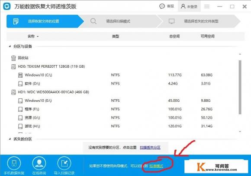Click scrollbar down arrow of partition list

pyautogui.click(x=240, y=132)
